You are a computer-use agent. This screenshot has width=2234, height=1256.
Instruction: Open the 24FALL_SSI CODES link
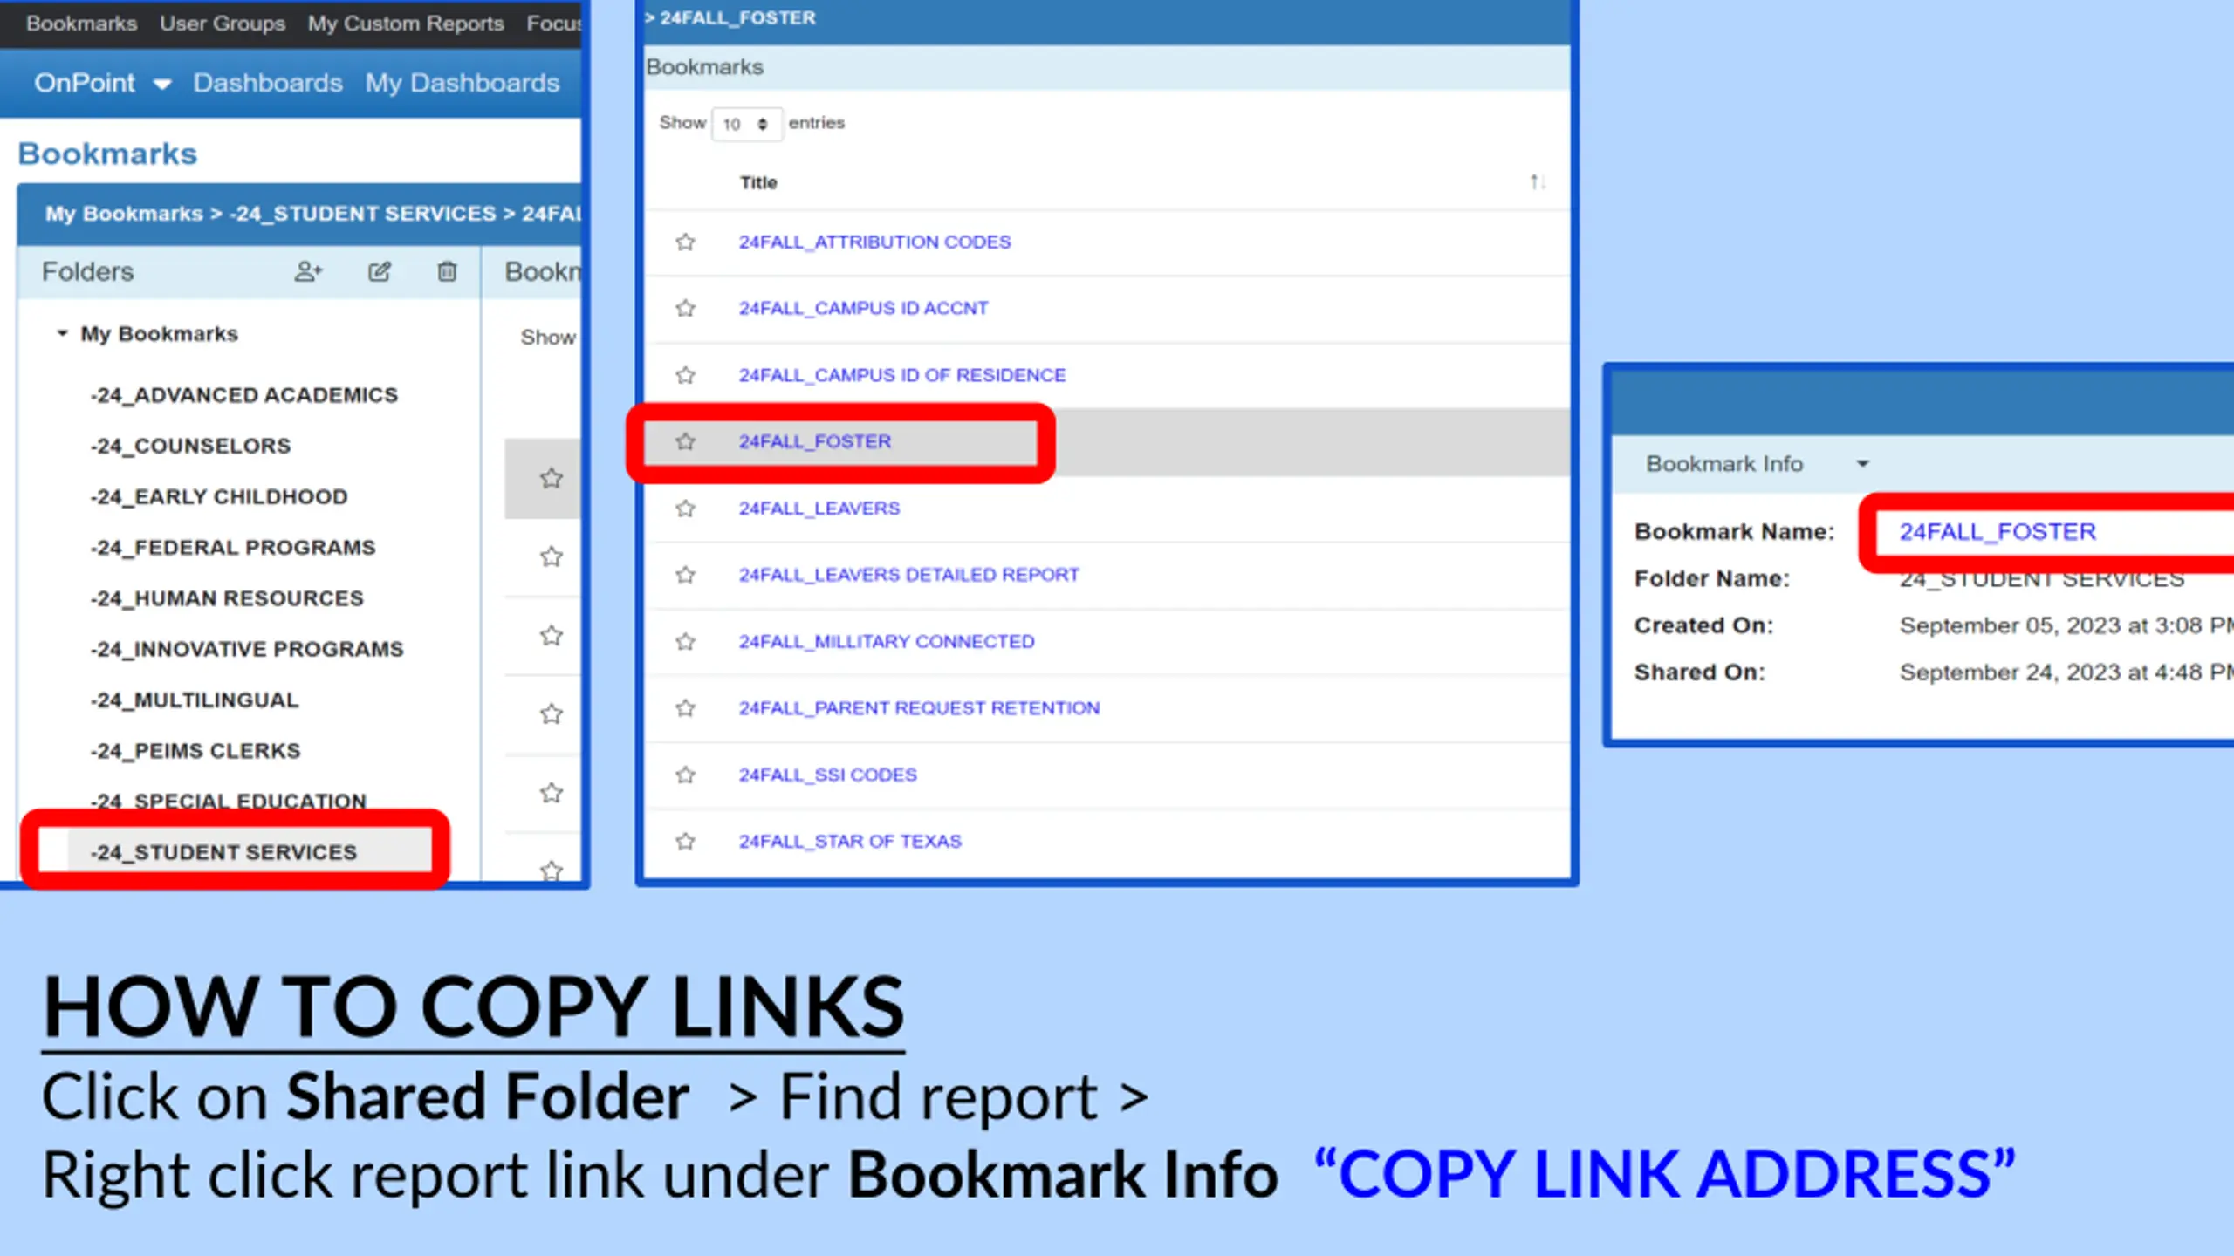828,775
